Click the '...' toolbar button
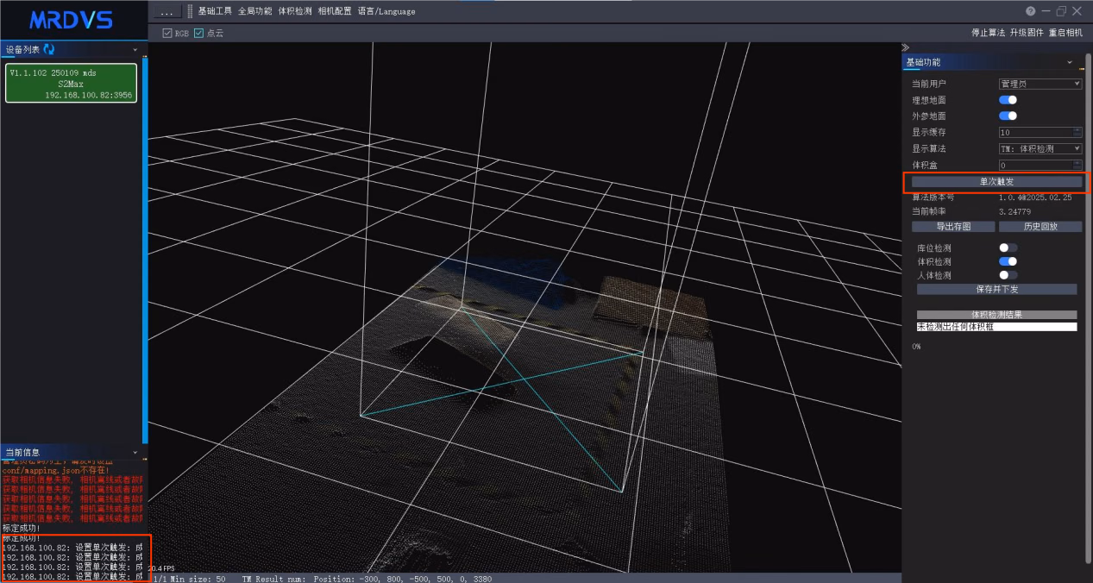Viewport: 1093px width, 583px height. [x=168, y=11]
